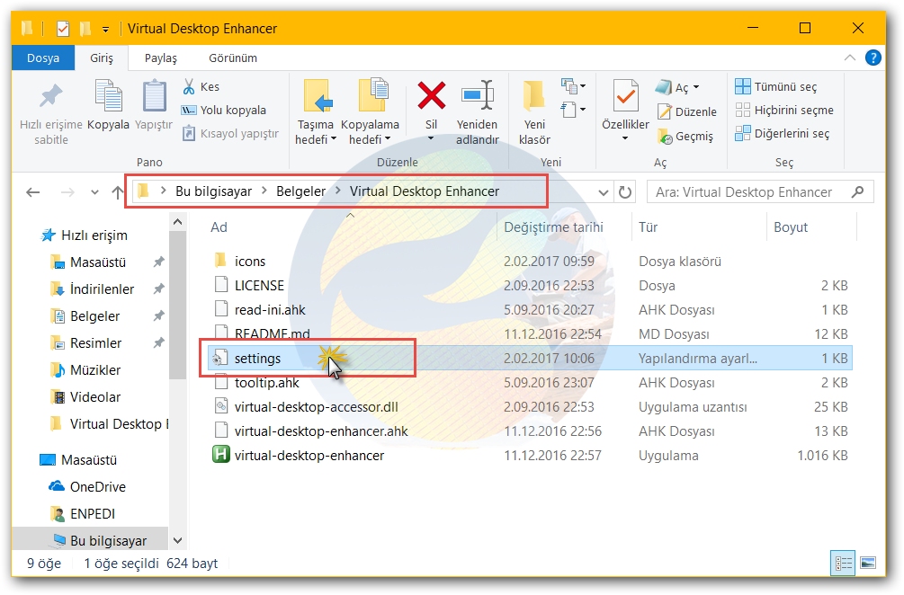The height and width of the screenshot is (595, 904).
Task: Click the Geçmiş history button
Action: 685,137
